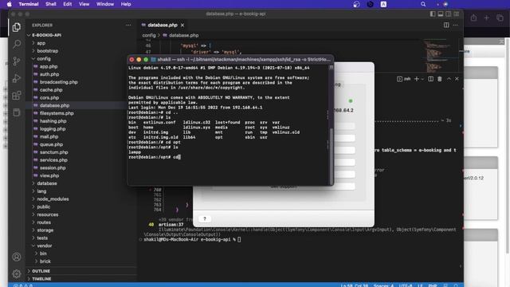Open sanctum.php file
Viewport: 510px width, 287px height.
(x=54, y=152)
